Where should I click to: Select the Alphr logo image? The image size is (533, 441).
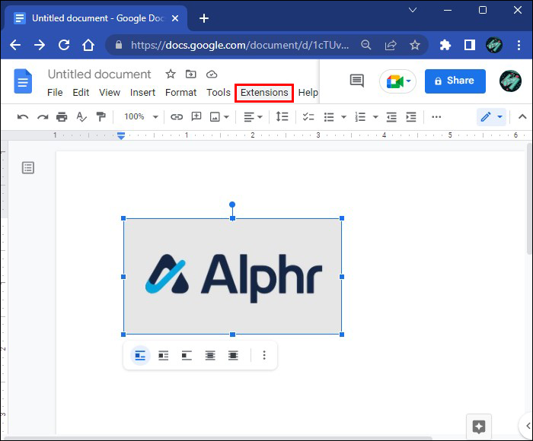click(232, 276)
